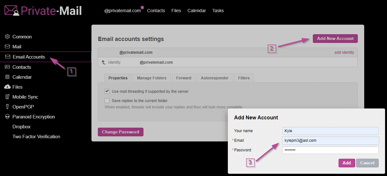Cancel the Add New Account dialog
The height and width of the screenshot is (176, 387).
tap(367, 163)
